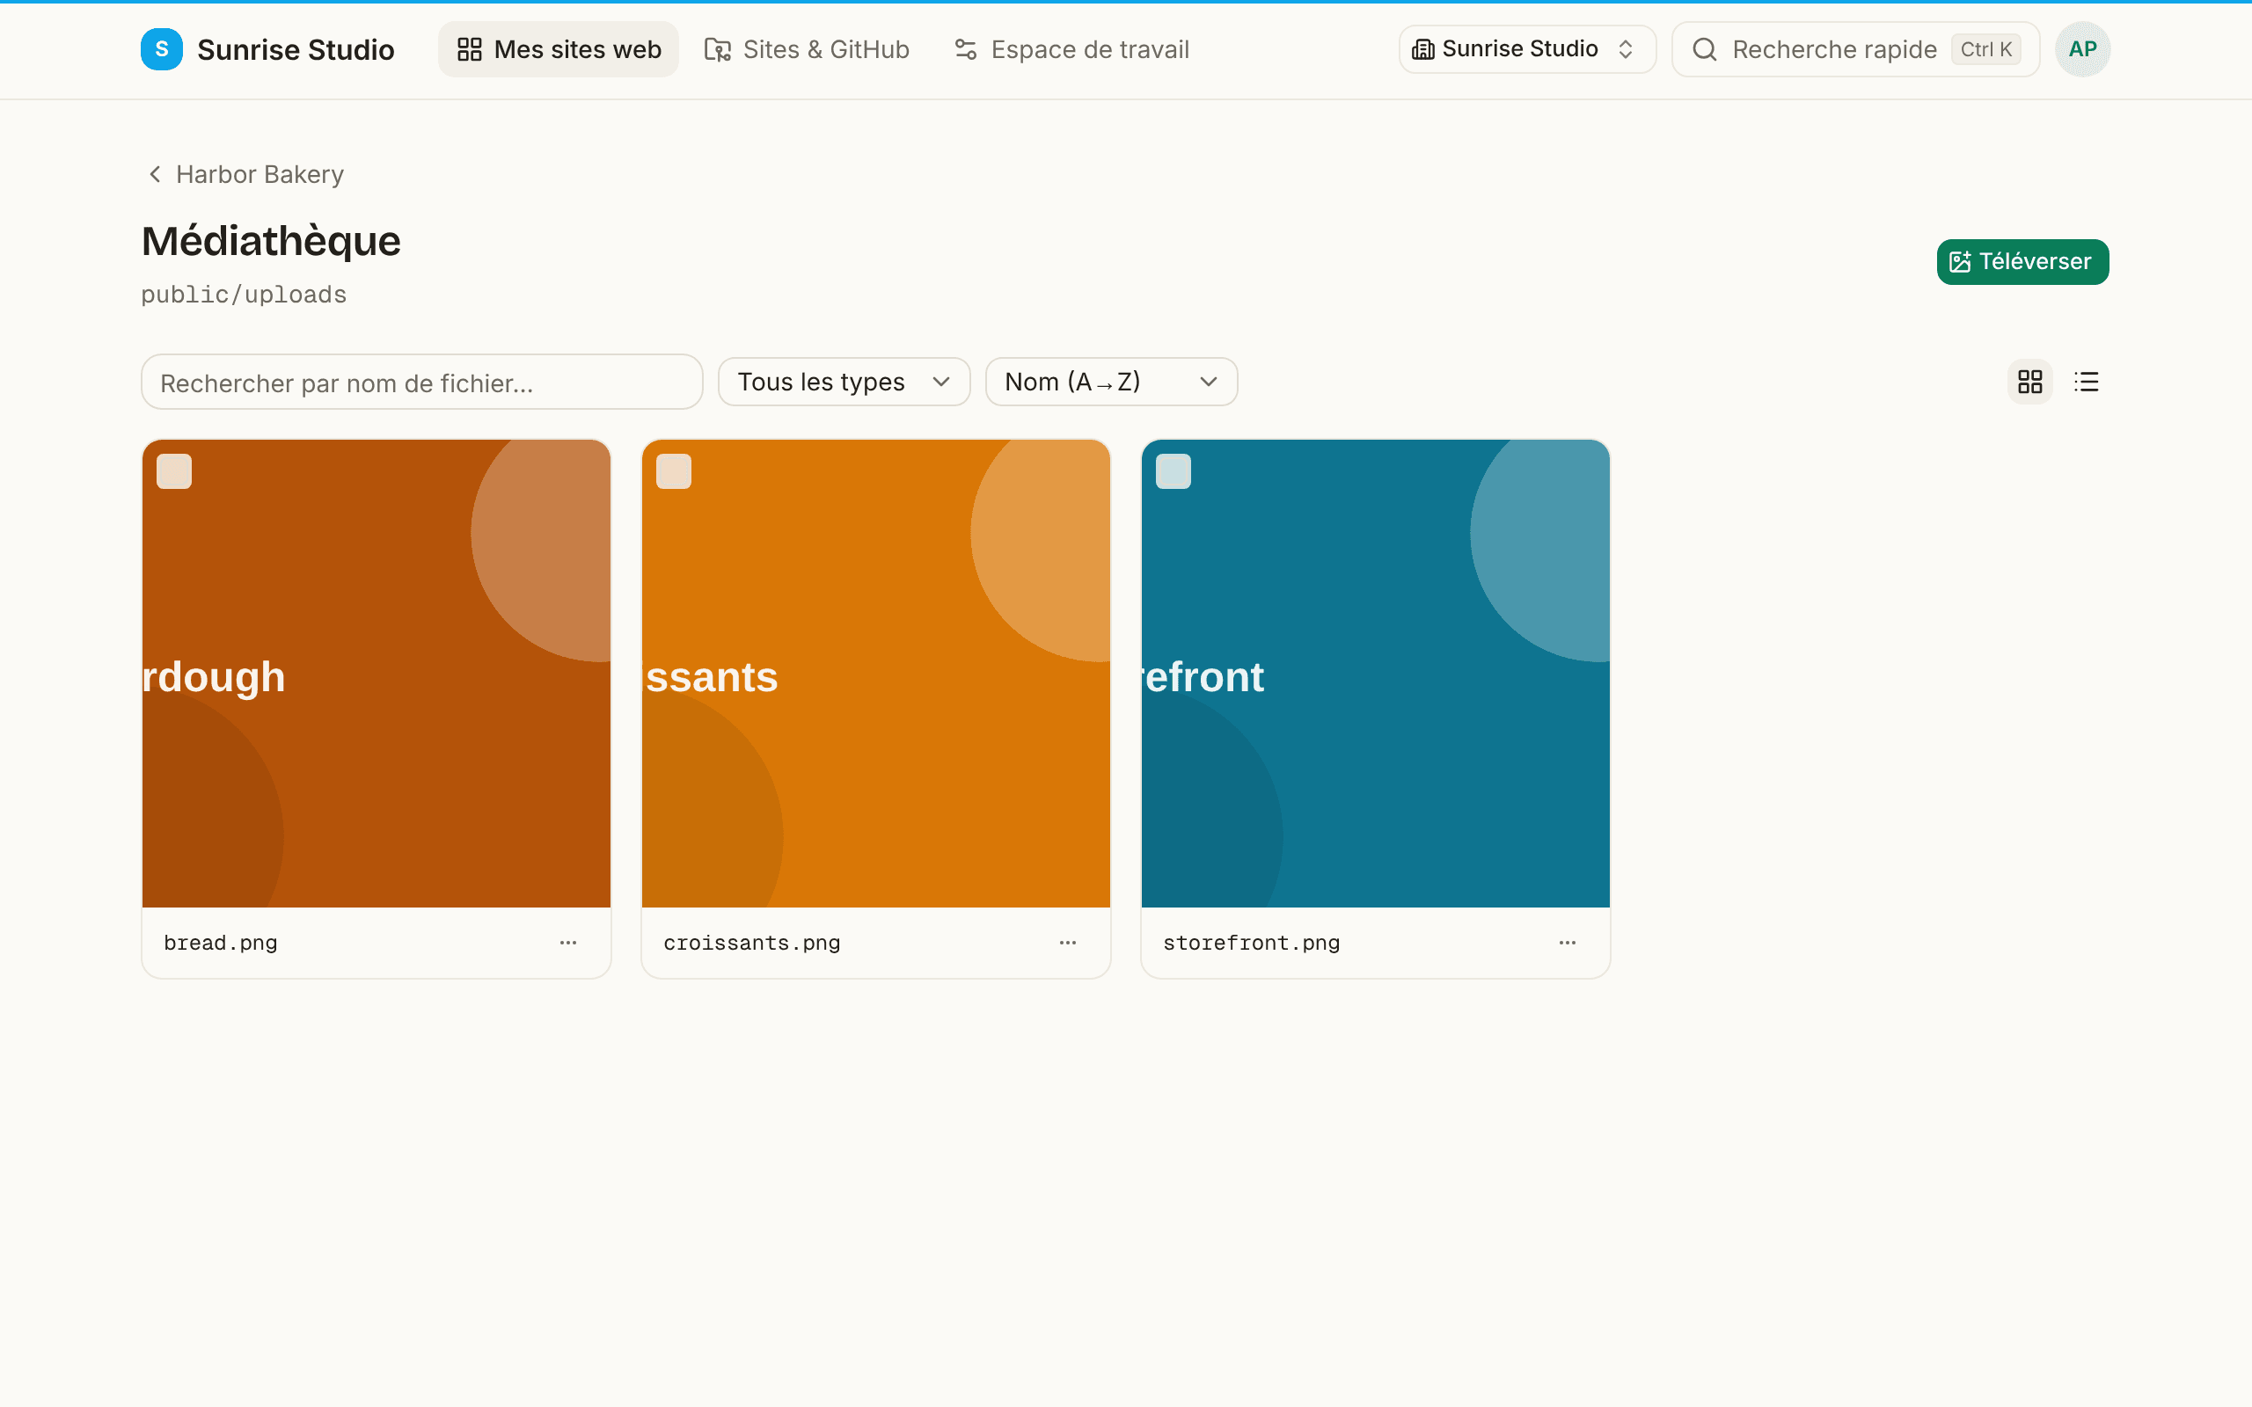Image resolution: width=2252 pixels, height=1407 pixels.
Task: Click the Sunrise Studio logo icon
Action: (161, 49)
